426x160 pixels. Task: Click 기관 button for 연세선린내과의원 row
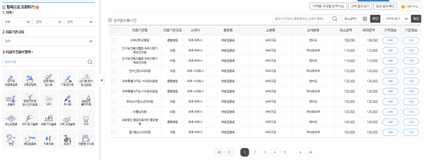click(411, 71)
